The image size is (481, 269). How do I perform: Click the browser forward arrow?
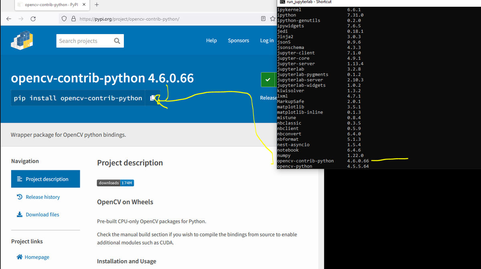[20, 19]
